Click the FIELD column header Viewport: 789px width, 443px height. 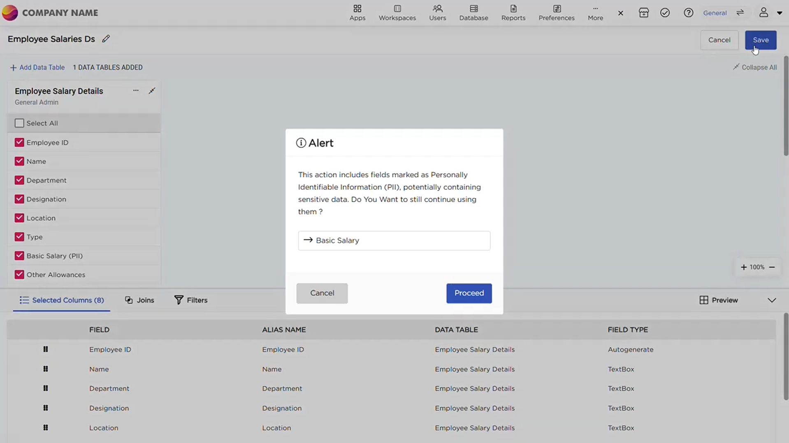[x=99, y=330]
